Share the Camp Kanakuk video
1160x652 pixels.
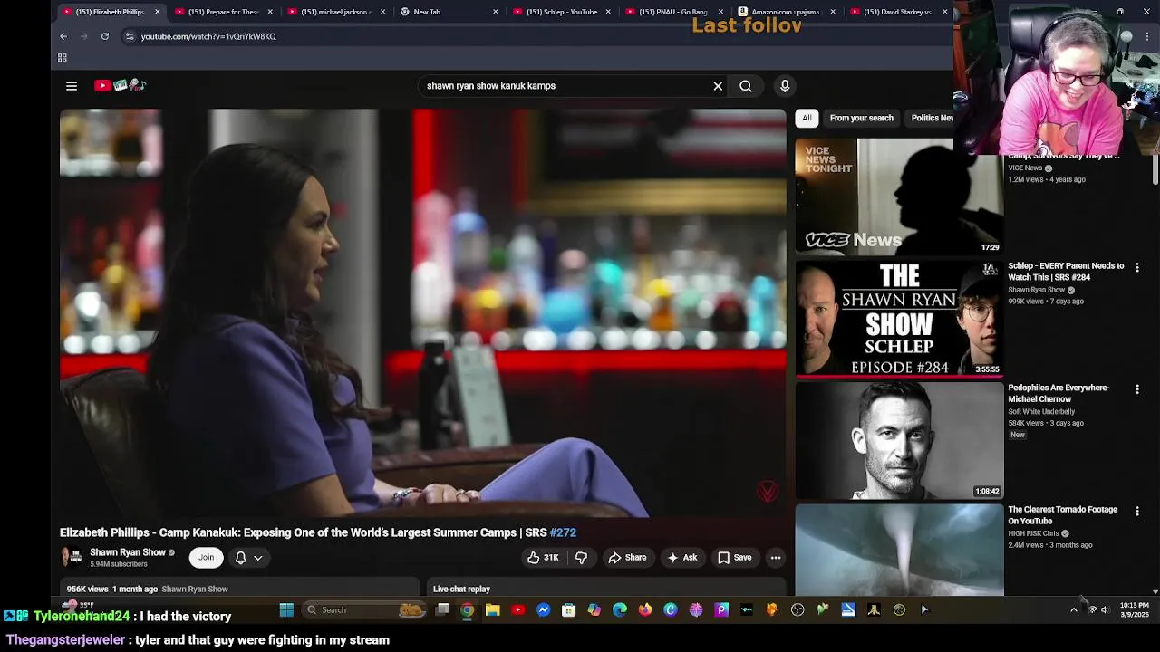[627, 558]
